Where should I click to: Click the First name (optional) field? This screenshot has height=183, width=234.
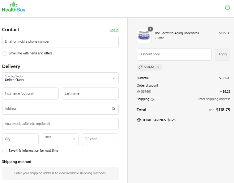tap(30, 93)
